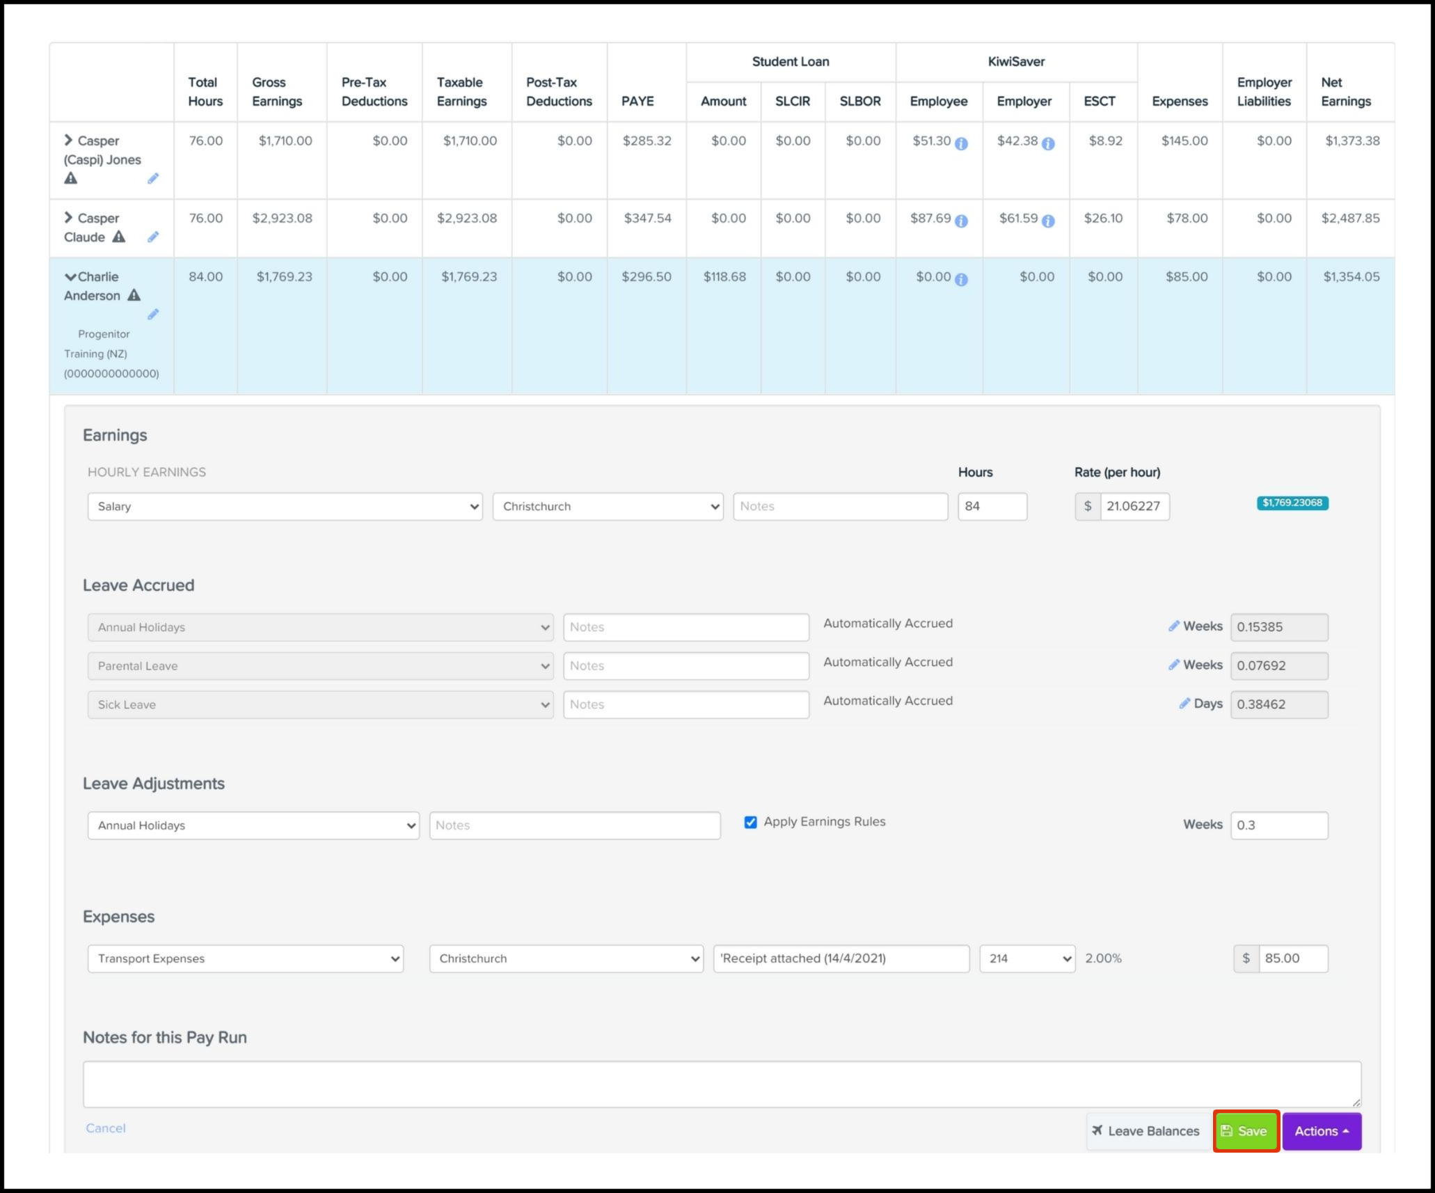The height and width of the screenshot is (1193, 1435).
Task: Click info icon beside Charlie's $0.00 KiwiSaver
Action: click(x=961, y=280)
